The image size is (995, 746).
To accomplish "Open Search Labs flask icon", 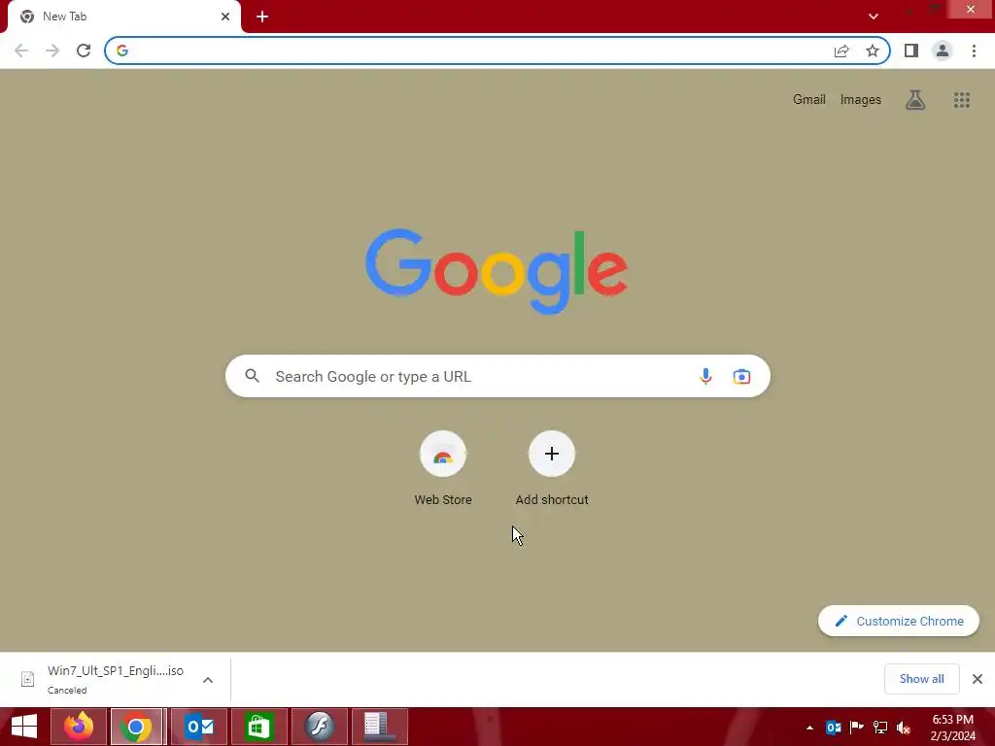I will point(915,100).
